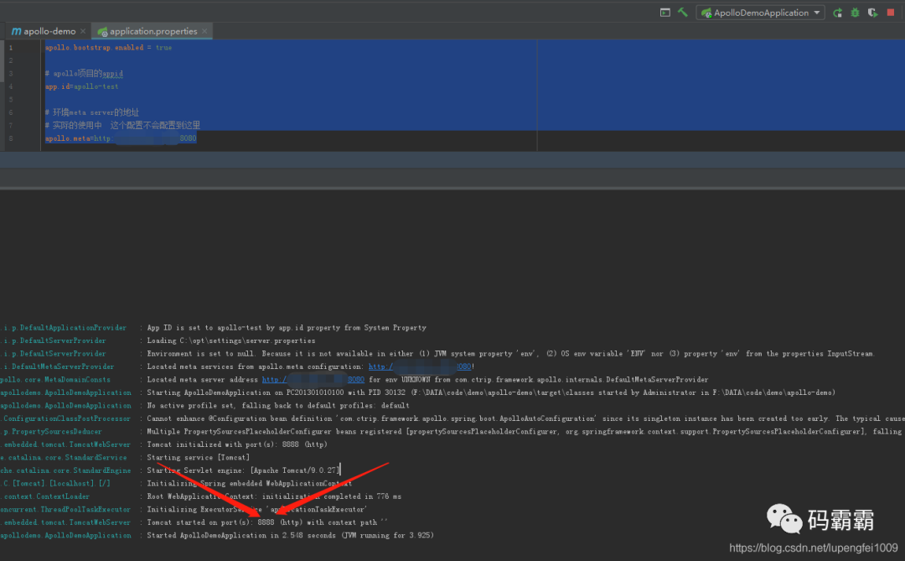The height and width of the screenshot is (561, 905).
Task: Click log line 'Tomcat started on port(s): 8888'
Action: click(266, 522)
